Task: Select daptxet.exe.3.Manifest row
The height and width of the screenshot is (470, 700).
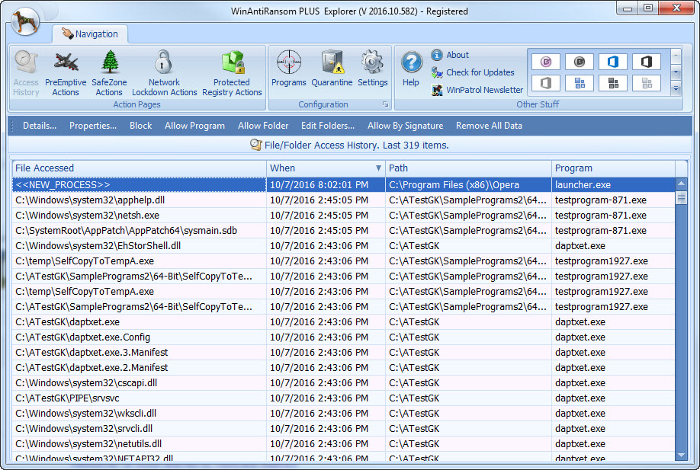Action: point(343,352)
